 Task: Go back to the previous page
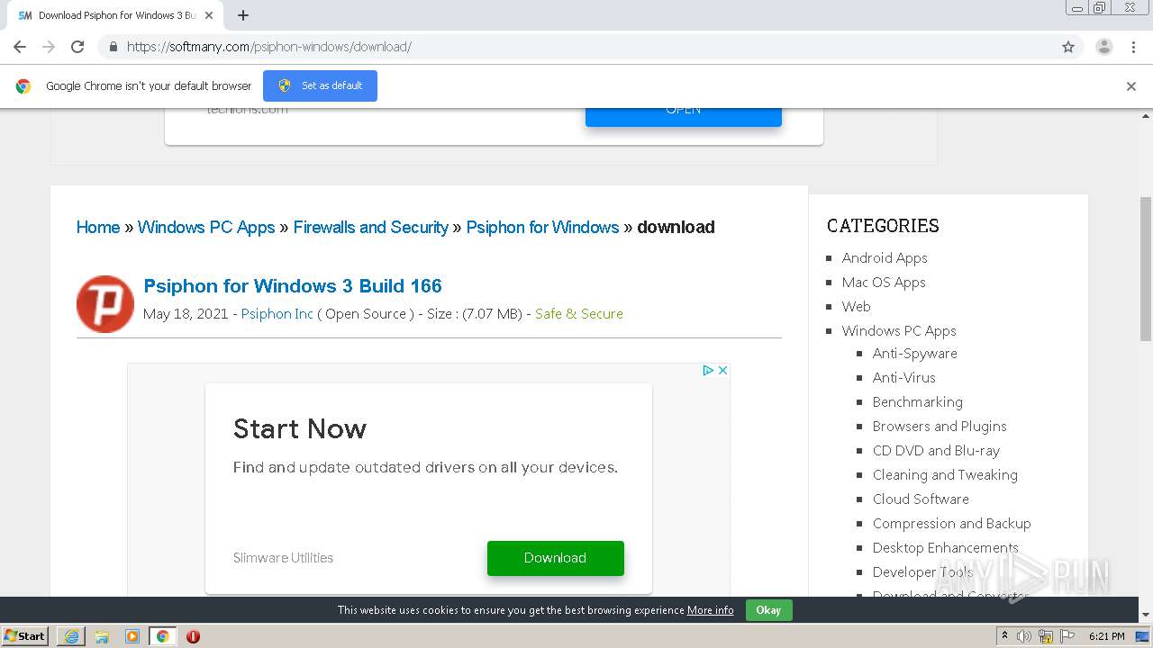point(20,47)
